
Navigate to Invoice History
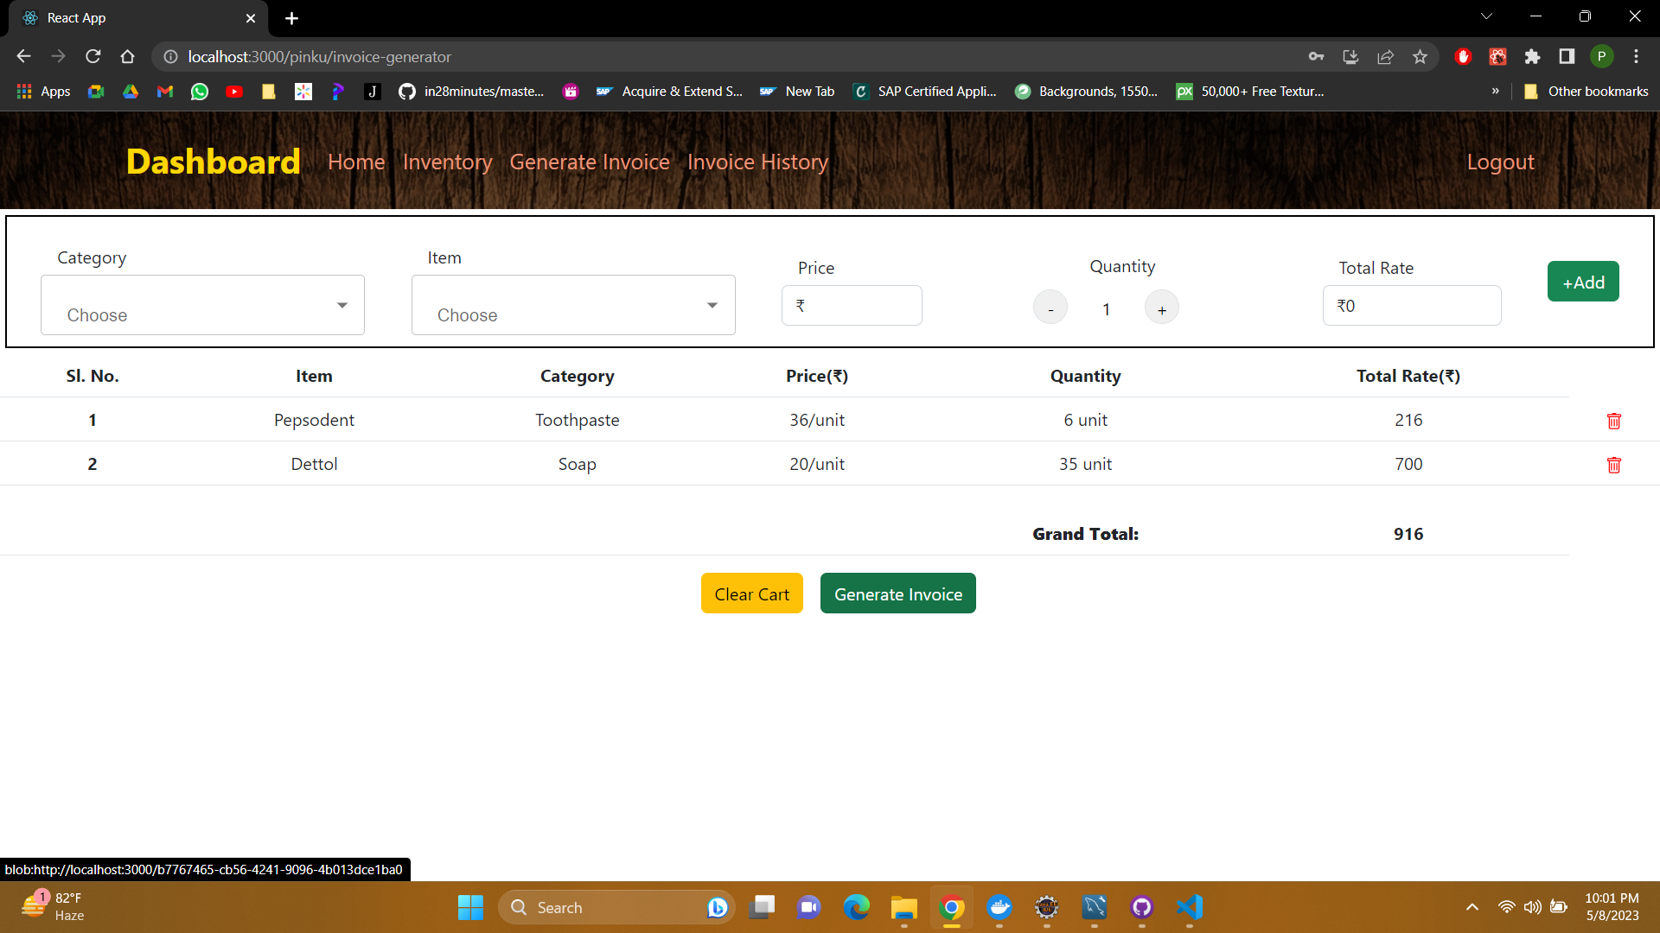pos(757,162)
